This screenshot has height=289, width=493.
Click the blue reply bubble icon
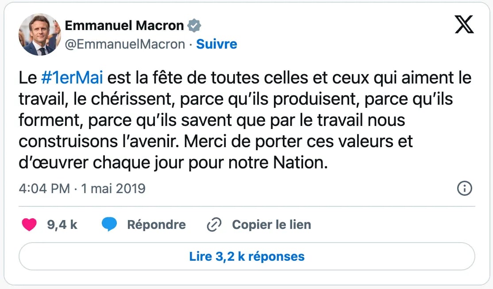click(x=109, y=225)
